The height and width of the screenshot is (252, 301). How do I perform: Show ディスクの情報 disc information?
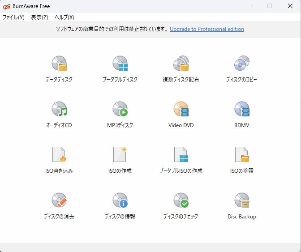(x=120, y=201)
